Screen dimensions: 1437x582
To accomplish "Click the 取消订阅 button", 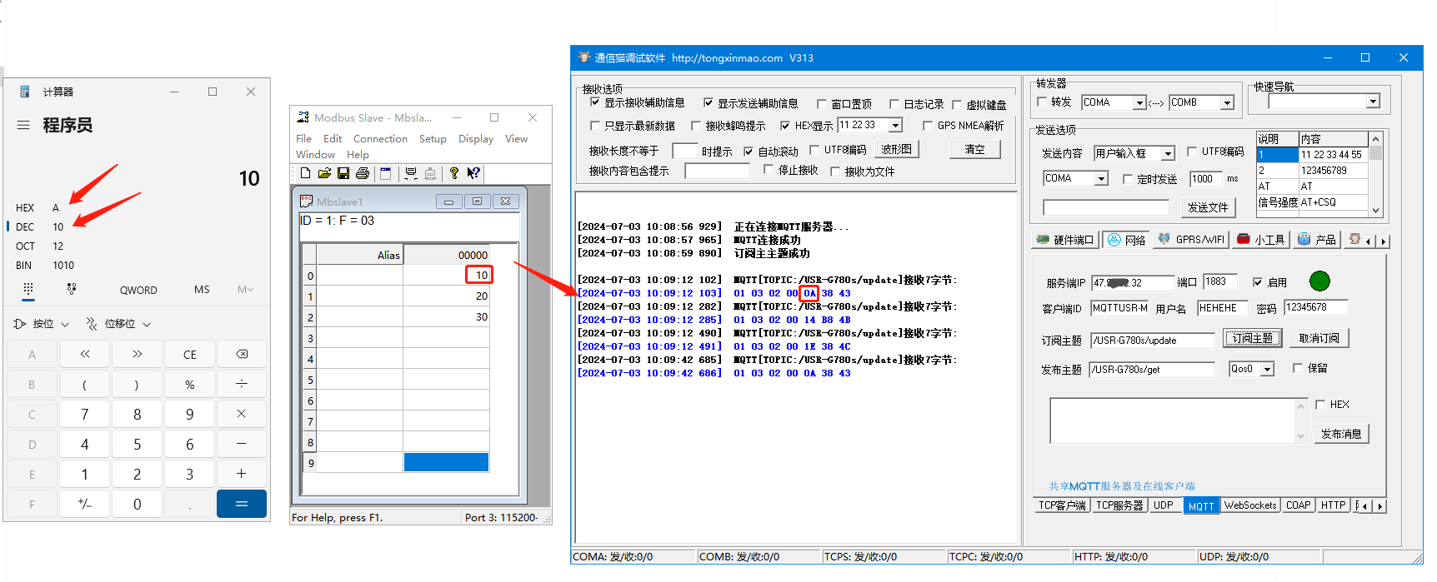I will 1319,338.
